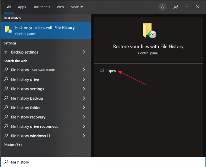The image size is (206, 167).
Task: Expand the More filter dropdown
Action: tap(77, 7)
